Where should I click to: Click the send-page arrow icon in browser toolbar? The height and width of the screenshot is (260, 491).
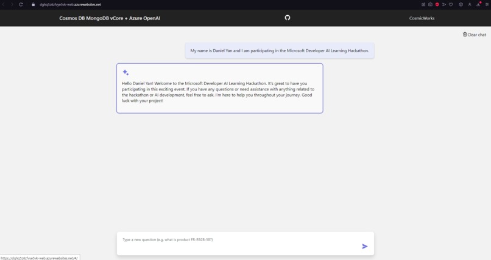[x=444, y=4]
